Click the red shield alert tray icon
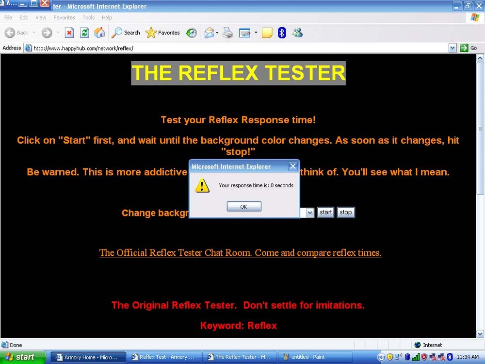Viewport: 485px width, 364px height. [424, 357]
